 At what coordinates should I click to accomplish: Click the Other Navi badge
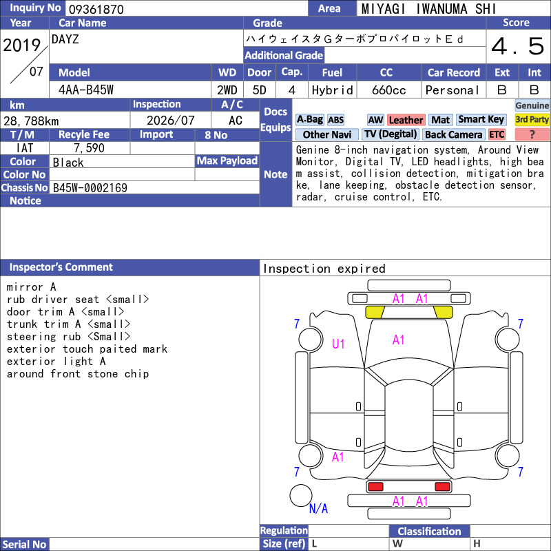point(326,134)
